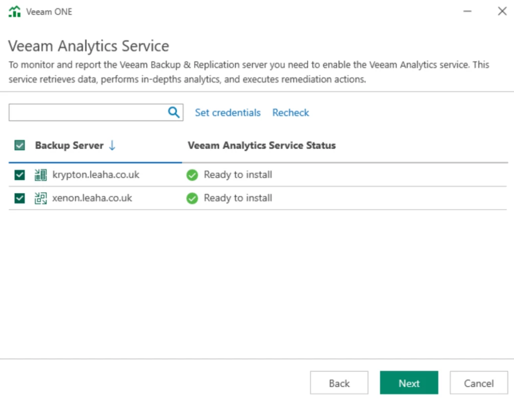Cancel the Veeam ONE wizard
The height and width of the screenshot is (402, 514).
(x=478, y=383)
